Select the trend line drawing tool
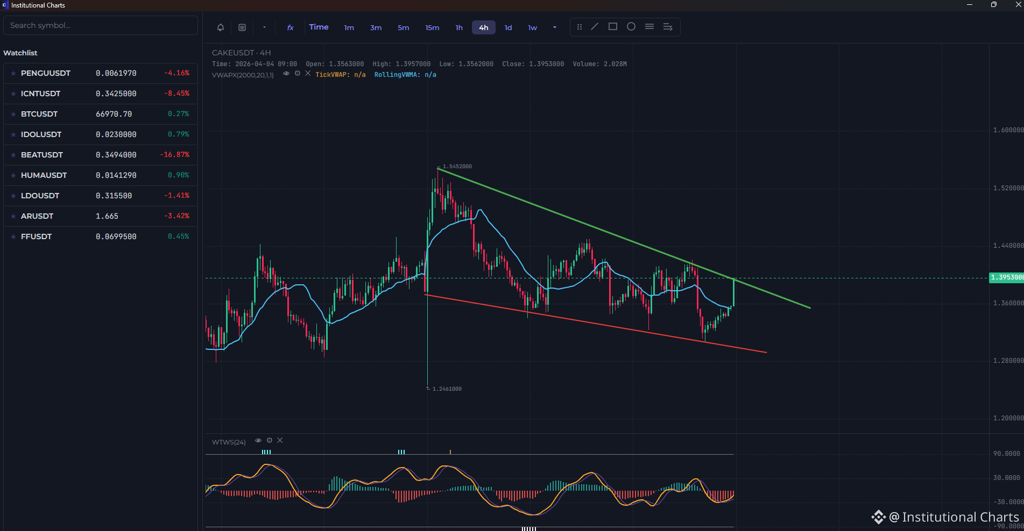Viewport: 1024px width, 531px height. 595,26
